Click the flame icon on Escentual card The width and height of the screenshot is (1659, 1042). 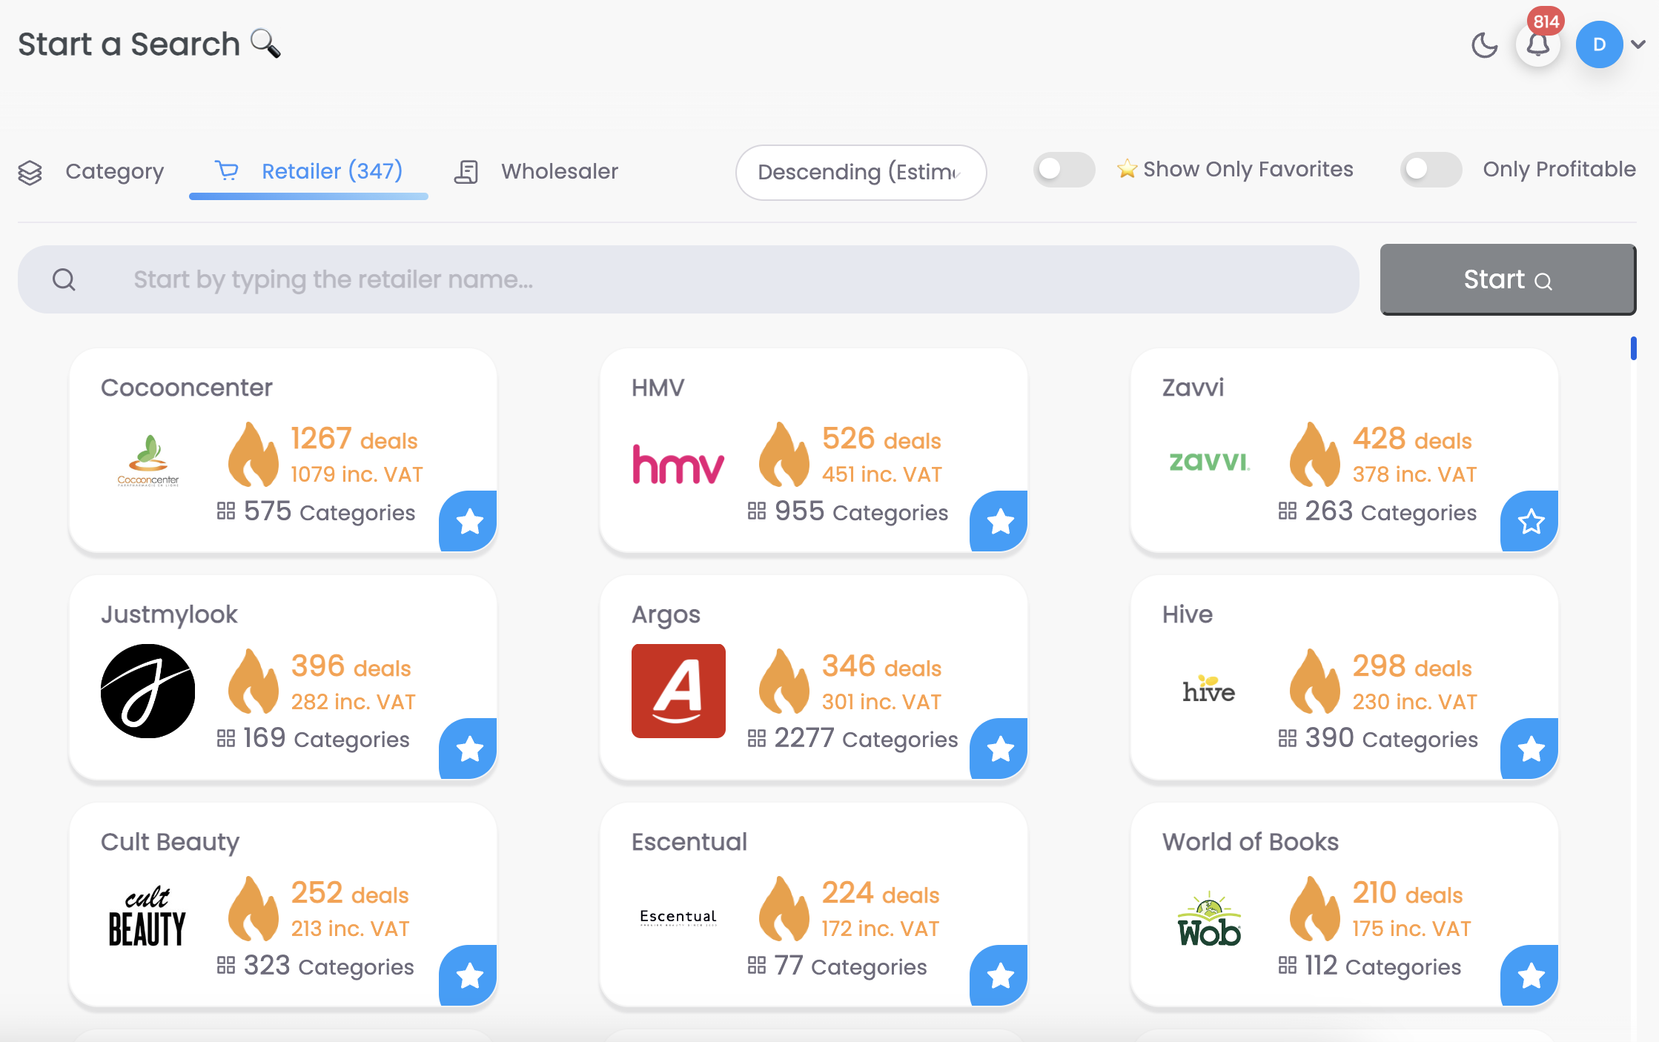tap(784, 909)
